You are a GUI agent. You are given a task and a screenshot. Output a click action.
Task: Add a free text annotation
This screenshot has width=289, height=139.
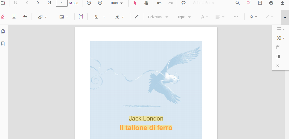[81, 17]
